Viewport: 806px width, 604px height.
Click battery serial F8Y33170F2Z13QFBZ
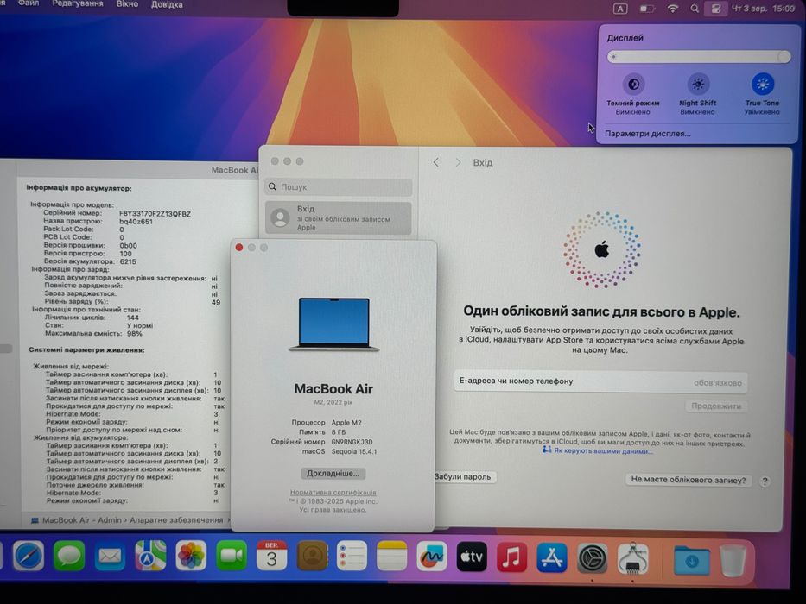tap(155, 214)
